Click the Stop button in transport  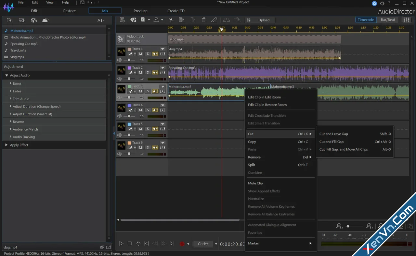pyautogui.click(x=130, y=244)
